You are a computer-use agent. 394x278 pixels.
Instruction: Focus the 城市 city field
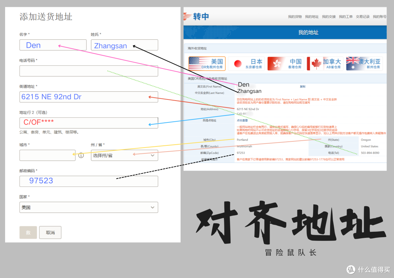[47, 155]
